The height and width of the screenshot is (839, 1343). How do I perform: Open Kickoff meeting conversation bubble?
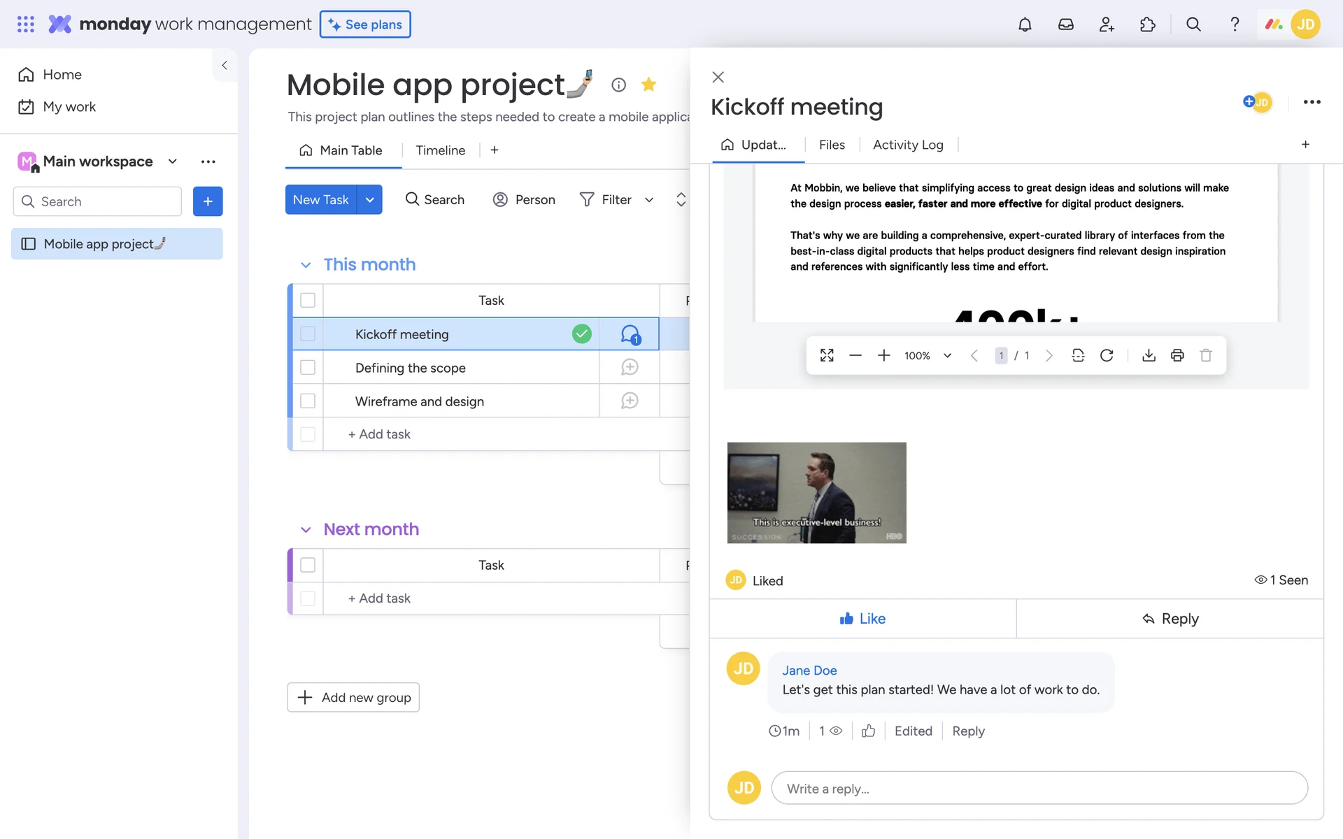(x=630, y=334)
